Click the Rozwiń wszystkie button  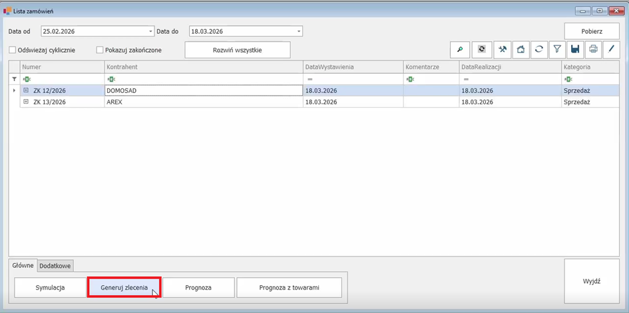[237, 50]
